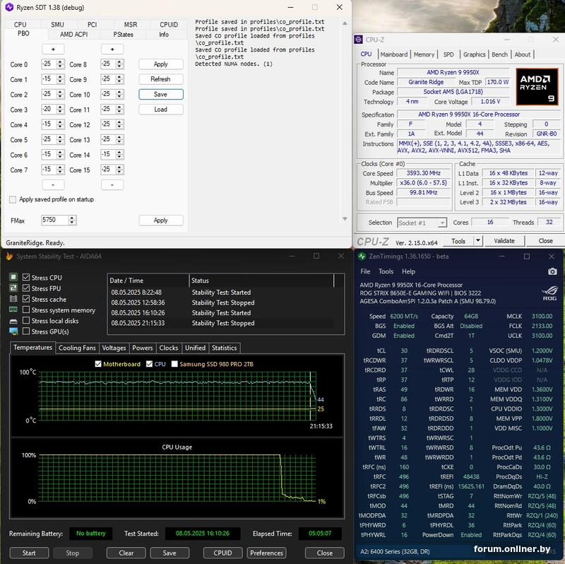The image size is (565, 564).
Task: Adjust the Core 15 offset stepper
Action: [119, 170]
